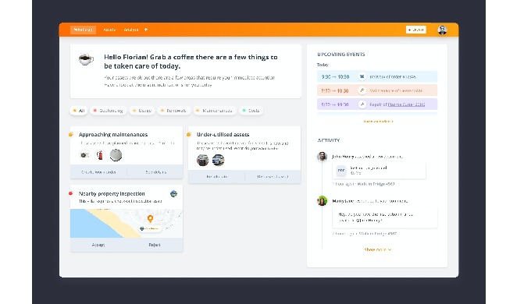The width and height of the screenshot is (531, 304).
Task: Click the globe icon on Nearby property inspection card
Action: click(x=173, y=194)
